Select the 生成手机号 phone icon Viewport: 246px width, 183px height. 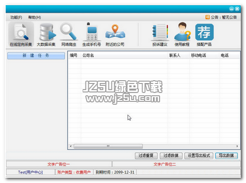tap(92, 34)
